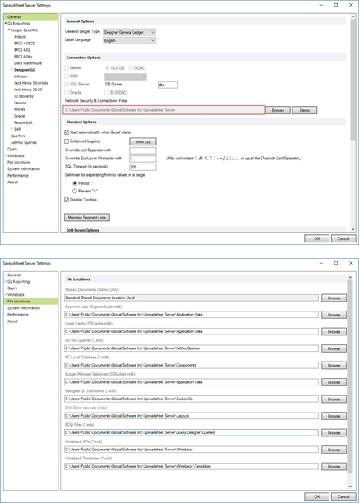The image size is (359, 503).
Task: Open System Information in the File Locations window
Action: (x=24, y=308)
